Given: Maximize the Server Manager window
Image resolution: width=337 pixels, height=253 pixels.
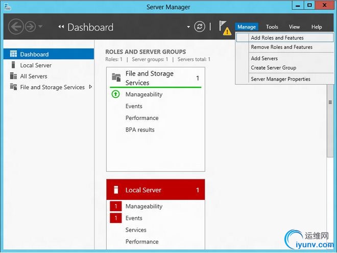Looking at the screenshot, I should 309,5.
